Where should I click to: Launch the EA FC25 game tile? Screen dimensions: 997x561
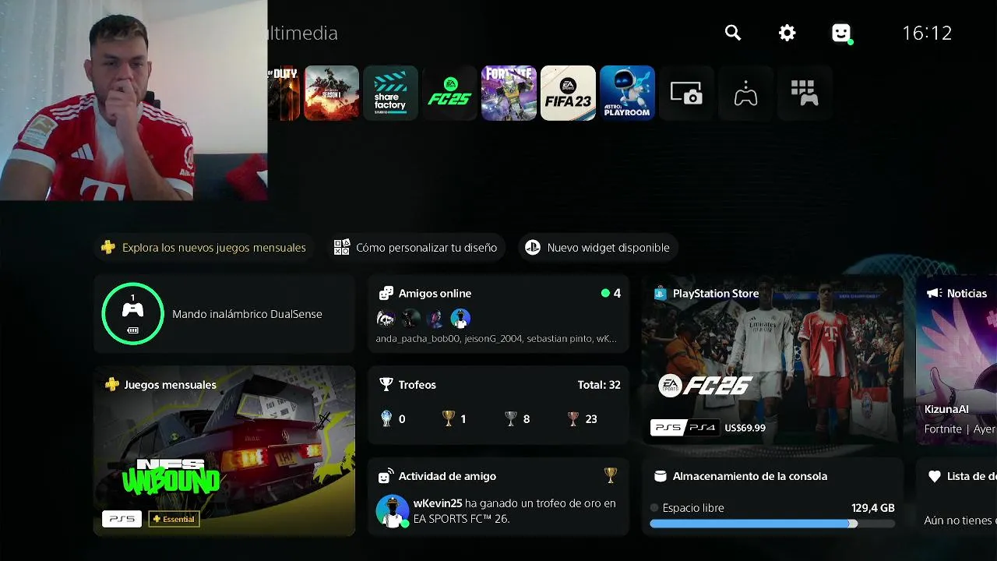[449, 93]
